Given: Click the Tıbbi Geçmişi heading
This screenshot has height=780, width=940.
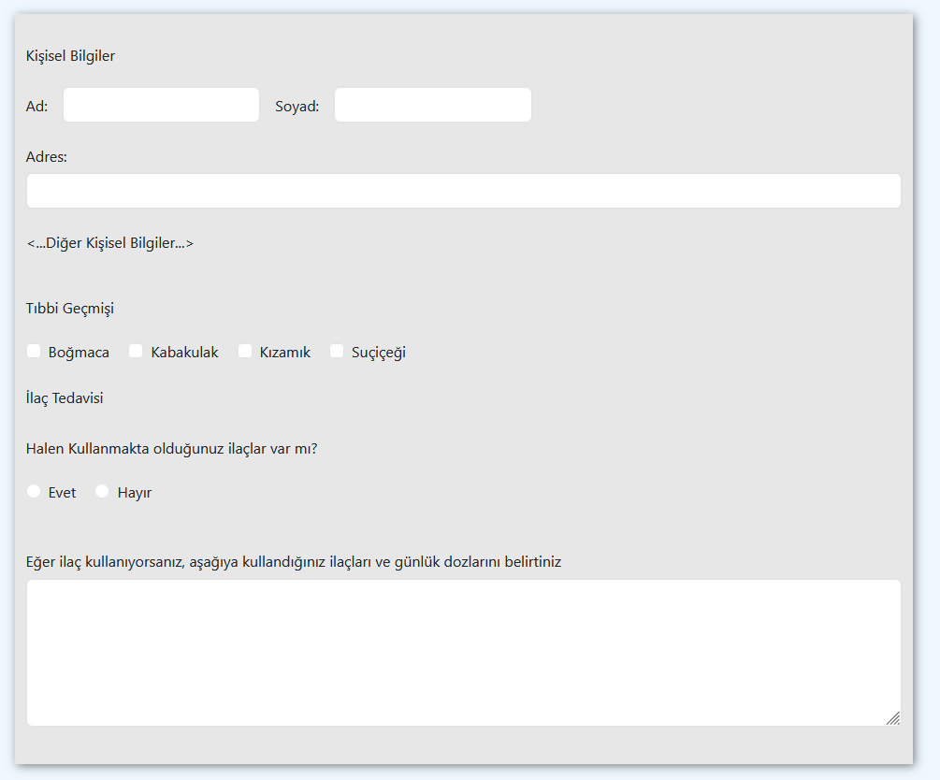Looking at the screenshot, I should pyautogui.click(x=69, y=308).
